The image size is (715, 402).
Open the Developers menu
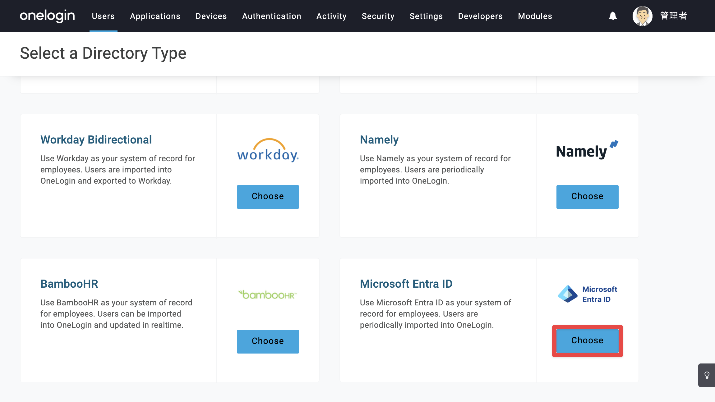480,16
